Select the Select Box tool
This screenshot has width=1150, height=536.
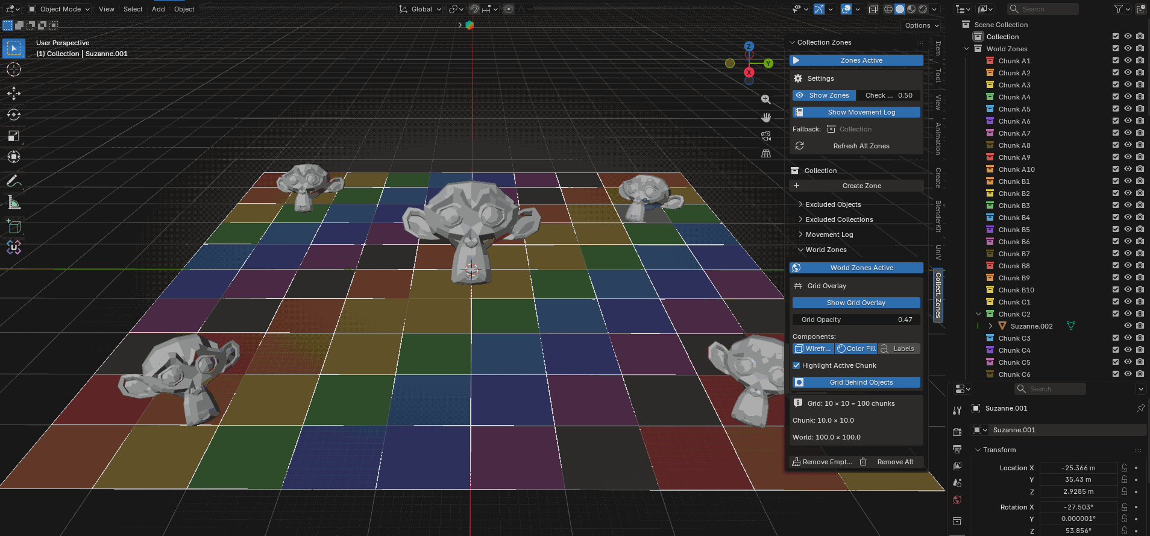coord(14,48)
